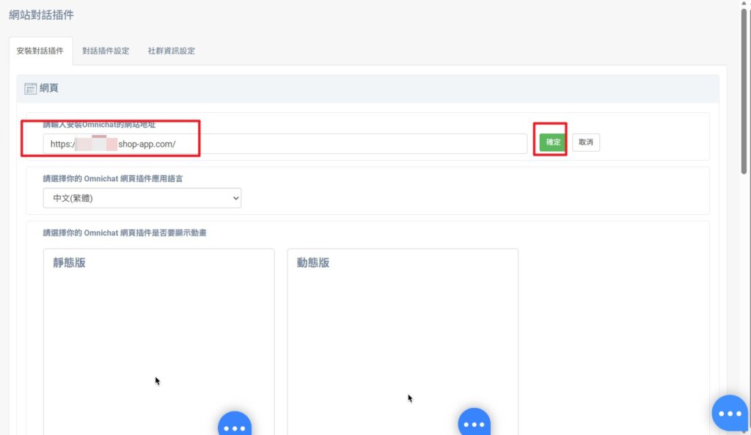This screenshot has height=435, width=751.
Task: Click the scrollbar down arrow
Action: pos(744,430)
